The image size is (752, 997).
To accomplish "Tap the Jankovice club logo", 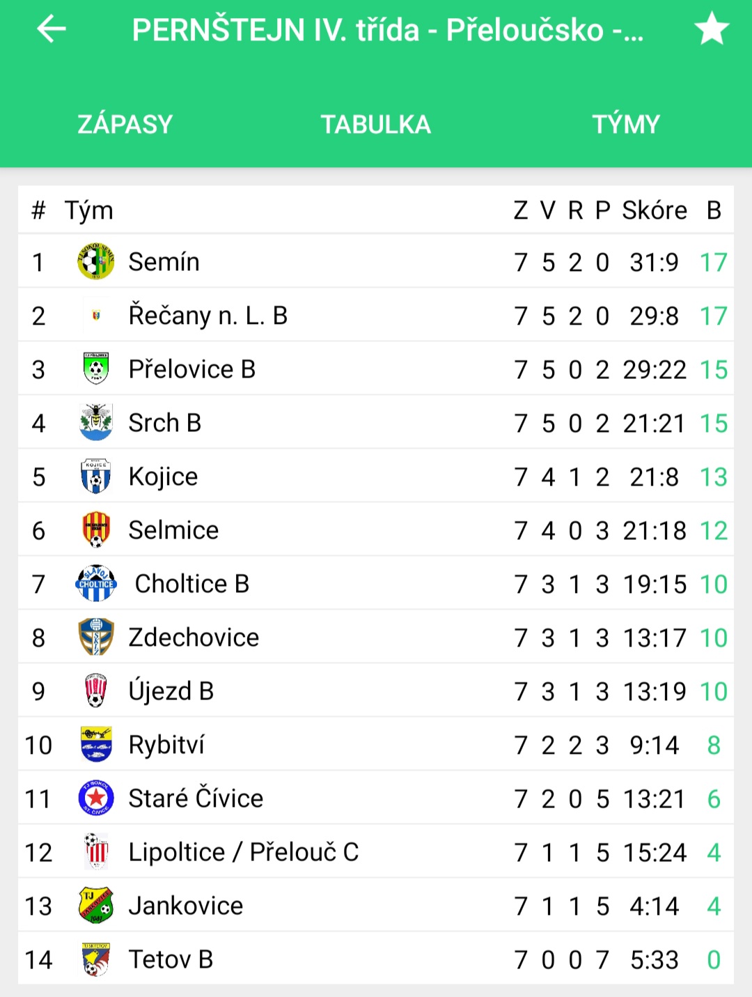I will [96, 906].
